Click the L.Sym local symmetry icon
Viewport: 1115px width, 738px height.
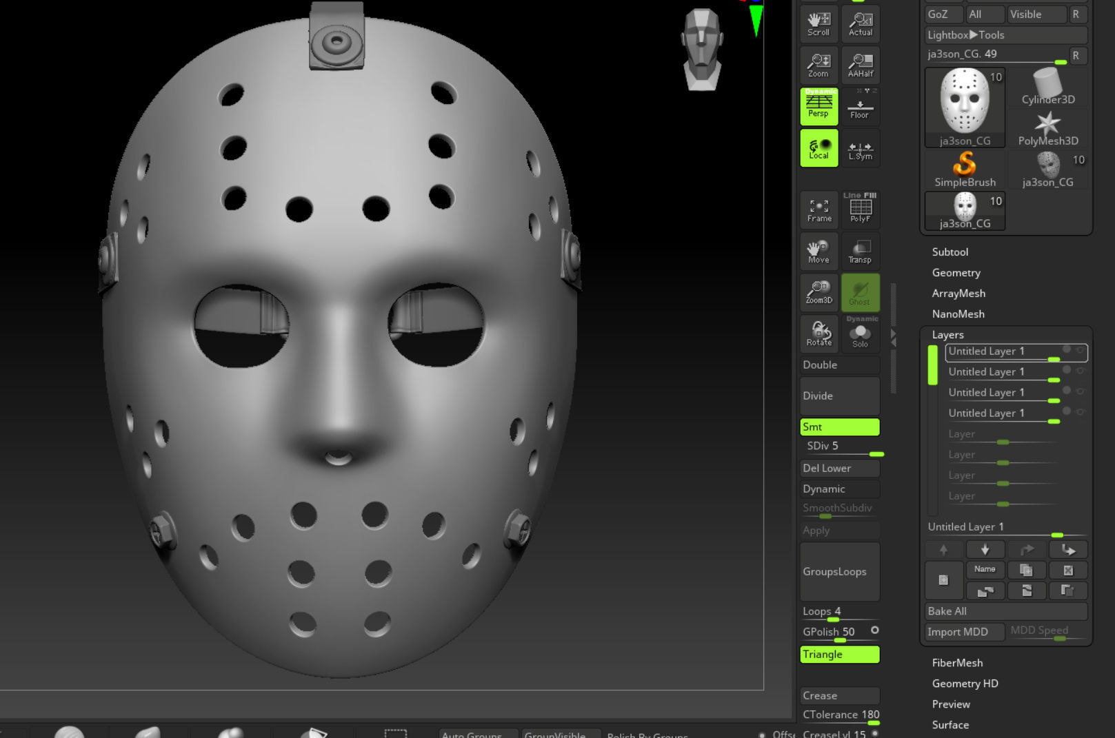860,148
